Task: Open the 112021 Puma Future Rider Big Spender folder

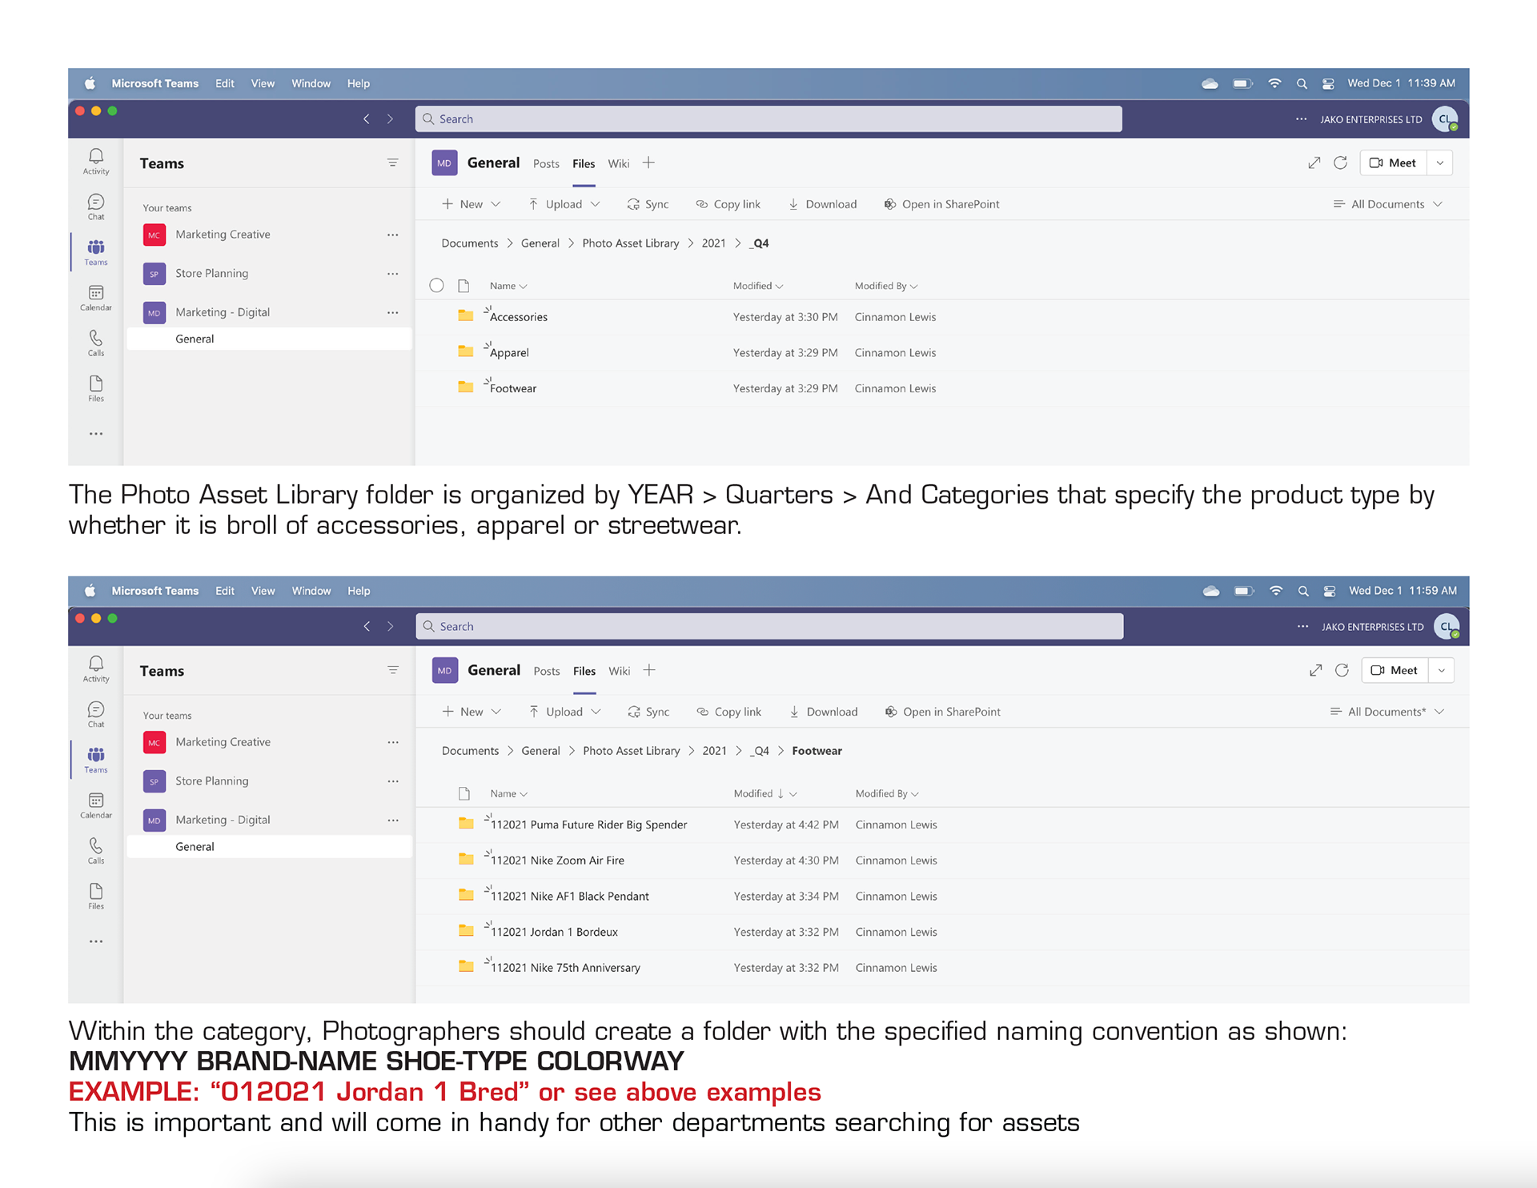Action: pos(588,825)
